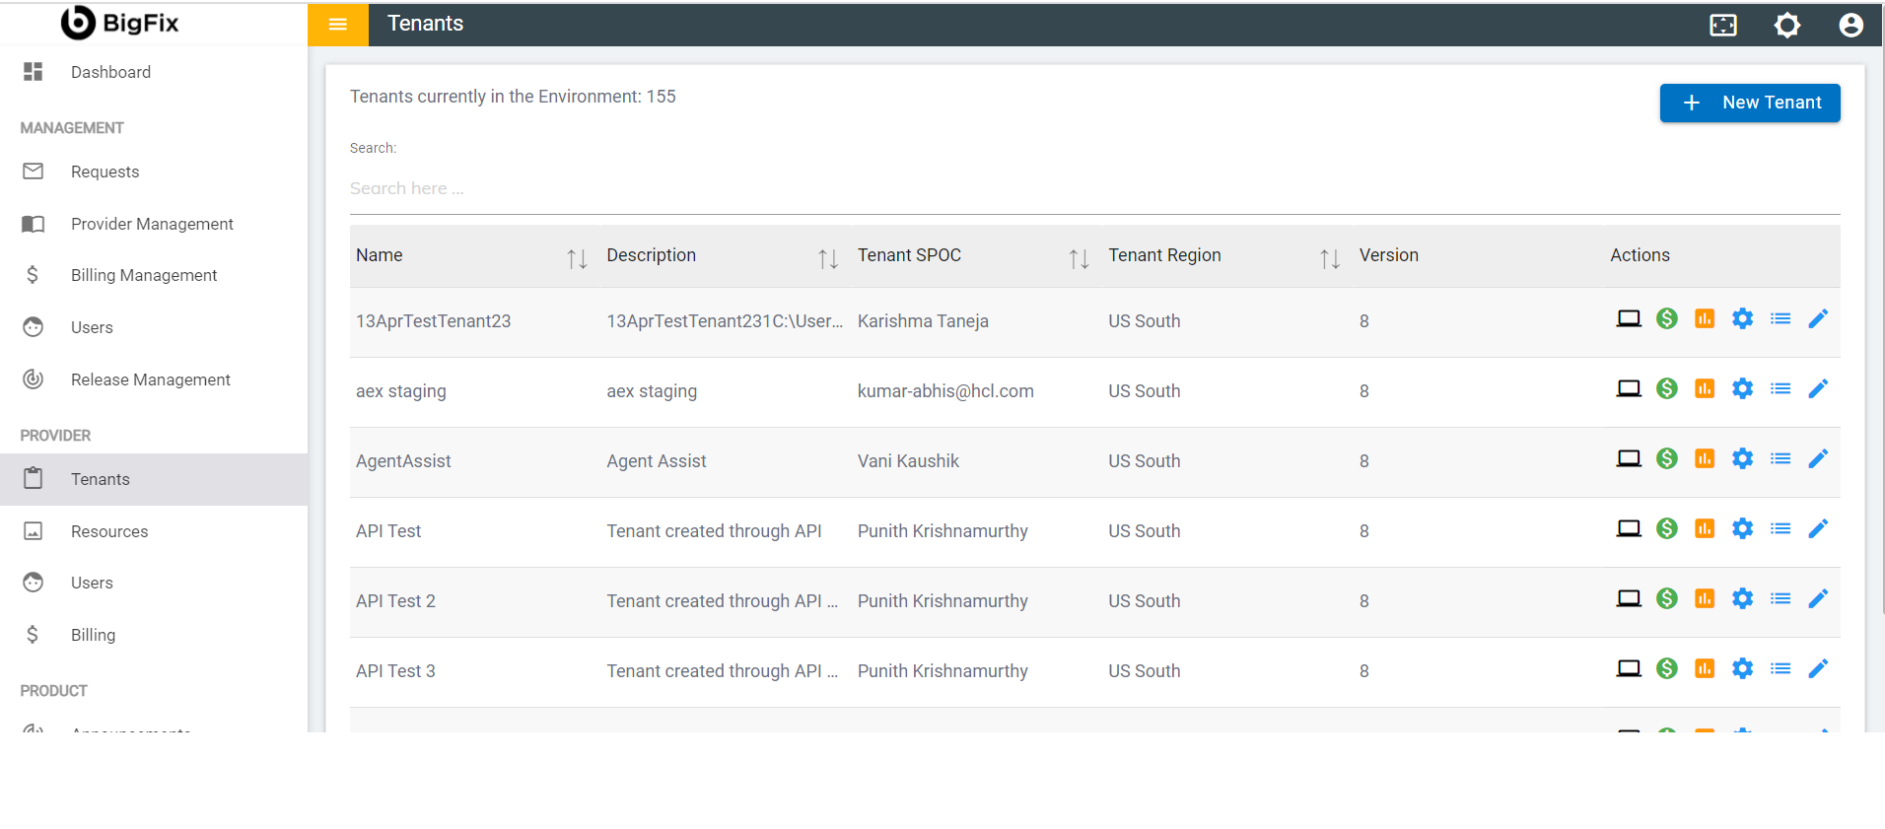Go to Provider Management
1885x829 pixels.
(154, 224)
